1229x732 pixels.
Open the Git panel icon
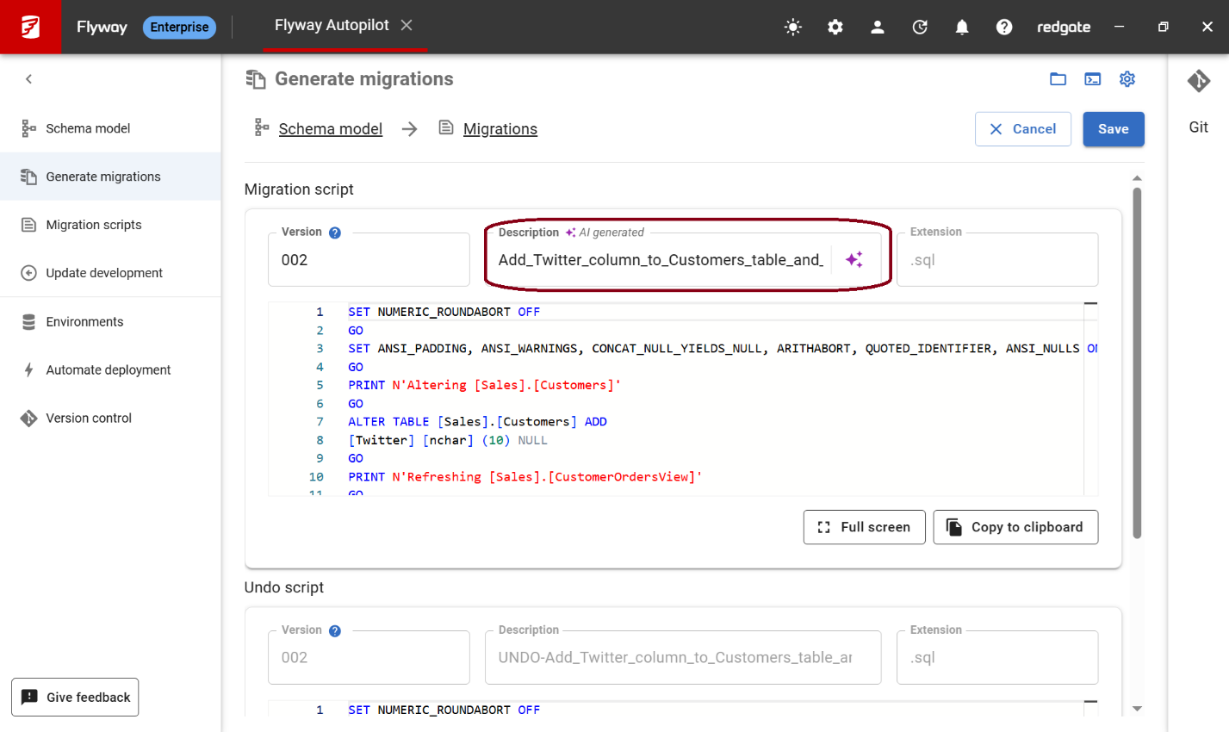click(x=1198, y=81)
